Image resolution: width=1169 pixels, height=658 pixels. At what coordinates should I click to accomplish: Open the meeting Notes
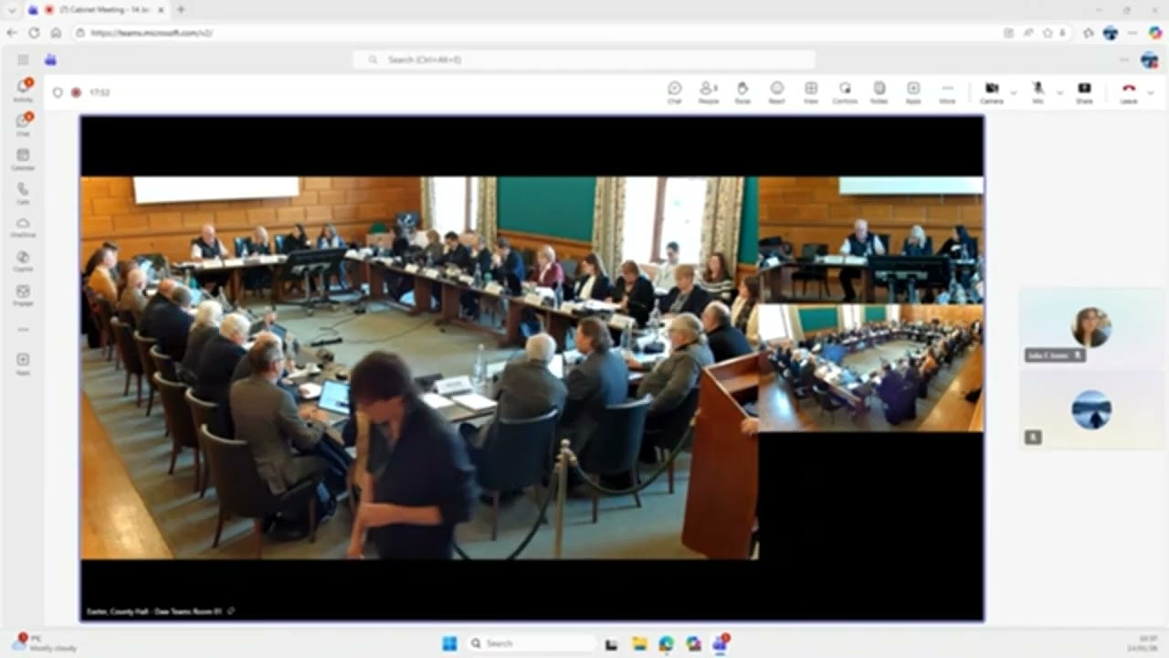[879, 91]
